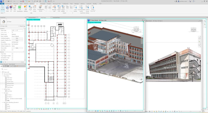Collapse the Elevations (Building Elevation) node
The image size is (208, 113).
2,102
